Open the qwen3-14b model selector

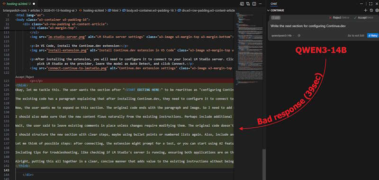point(283,35)
